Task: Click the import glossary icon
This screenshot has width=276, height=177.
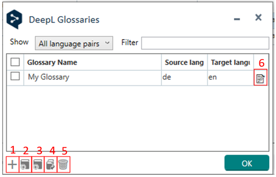Action: pos(25,165)
